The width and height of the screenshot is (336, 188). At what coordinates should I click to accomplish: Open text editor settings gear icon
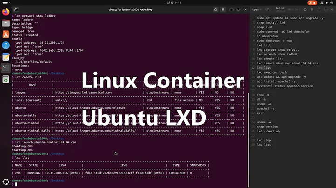click(305, 10)
